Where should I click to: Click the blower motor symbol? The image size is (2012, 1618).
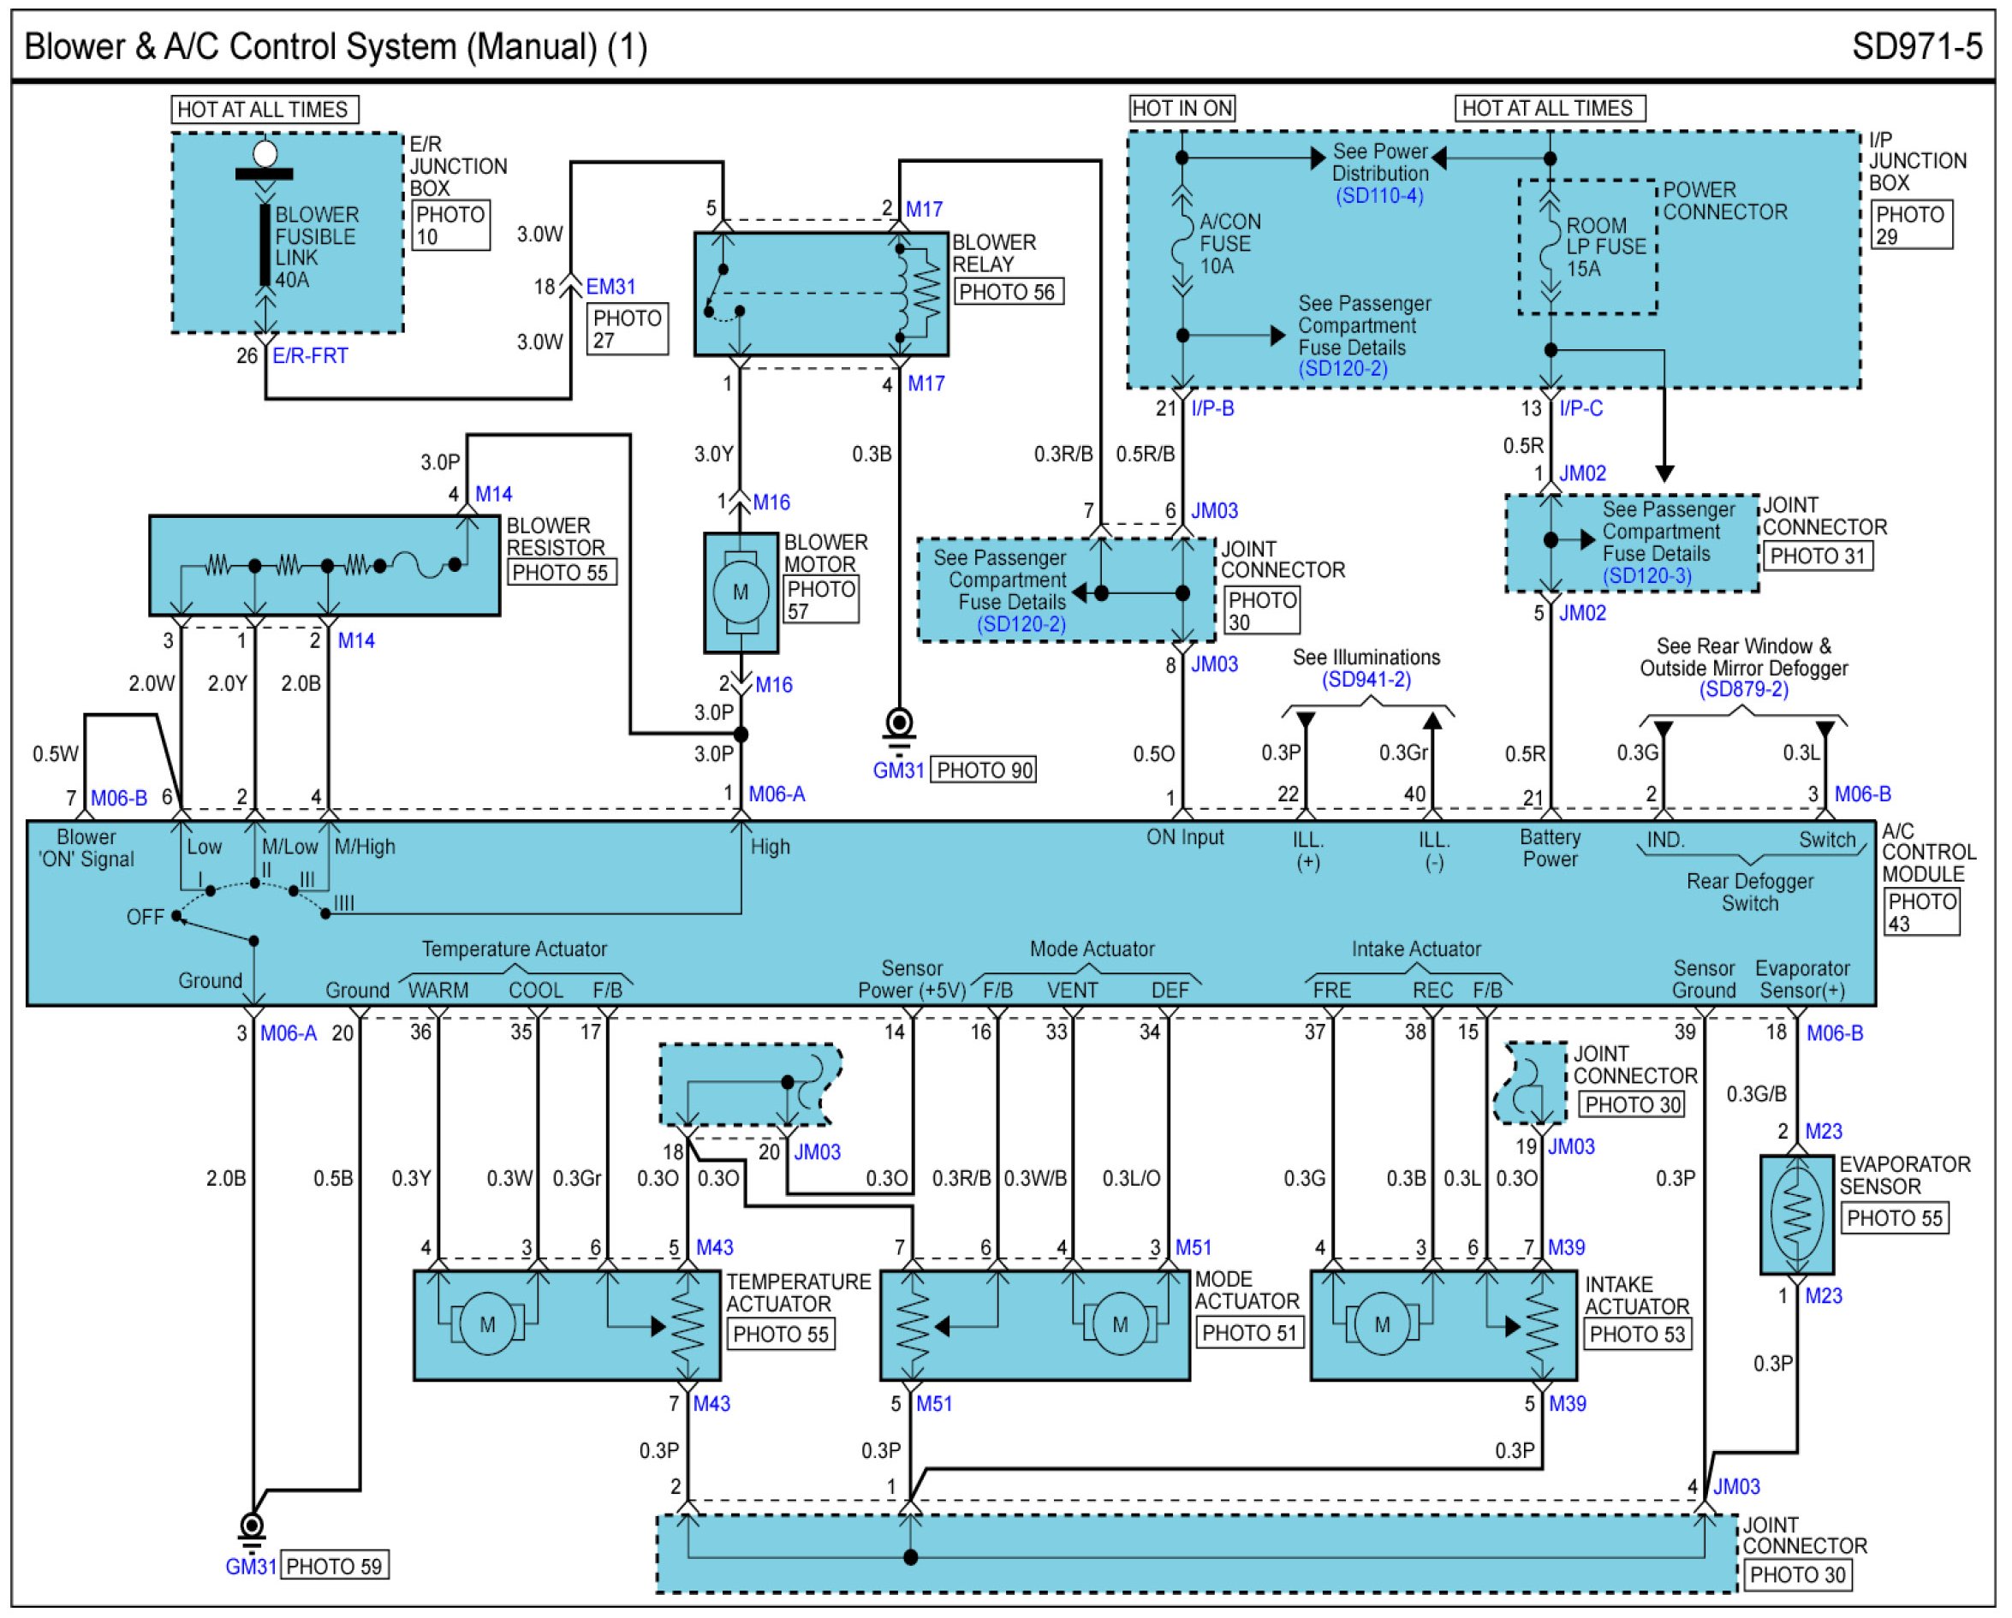[x=740, y=592]
